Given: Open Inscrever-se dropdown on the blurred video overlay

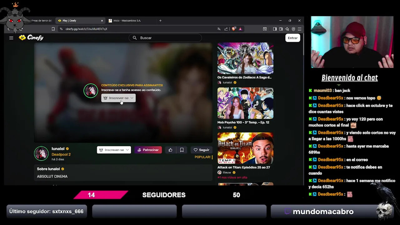Looking at the screenshot, I should coord(118,98).
